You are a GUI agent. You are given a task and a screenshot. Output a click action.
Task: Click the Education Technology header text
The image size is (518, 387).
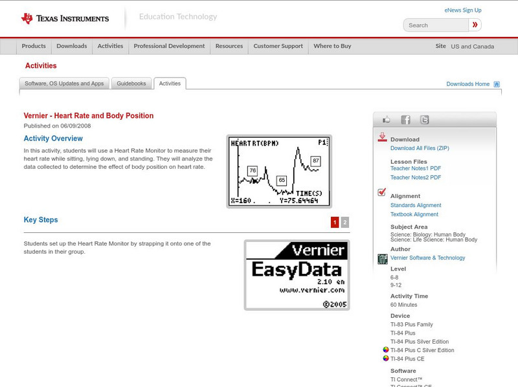click(178, 17)
